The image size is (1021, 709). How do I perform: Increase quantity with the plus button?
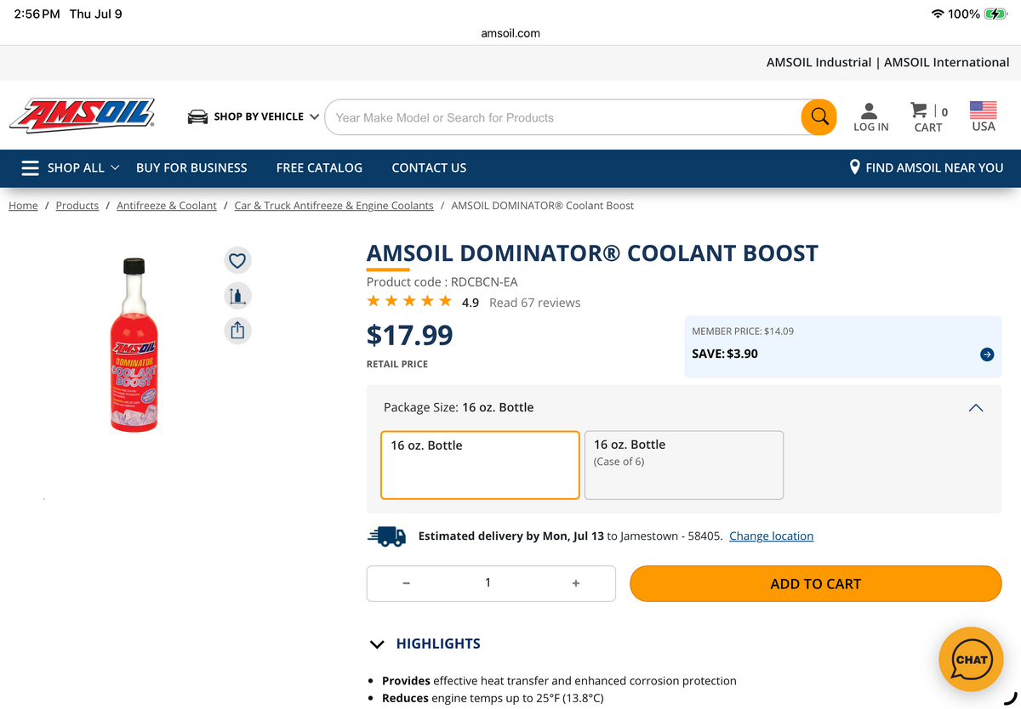576,583
